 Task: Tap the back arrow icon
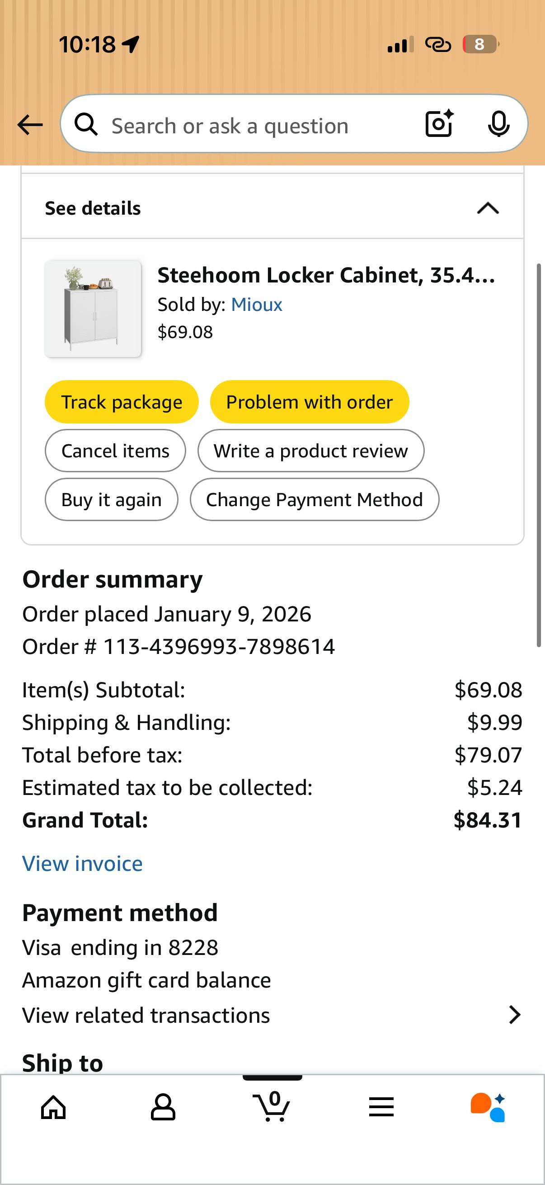[x=30, y=125]
